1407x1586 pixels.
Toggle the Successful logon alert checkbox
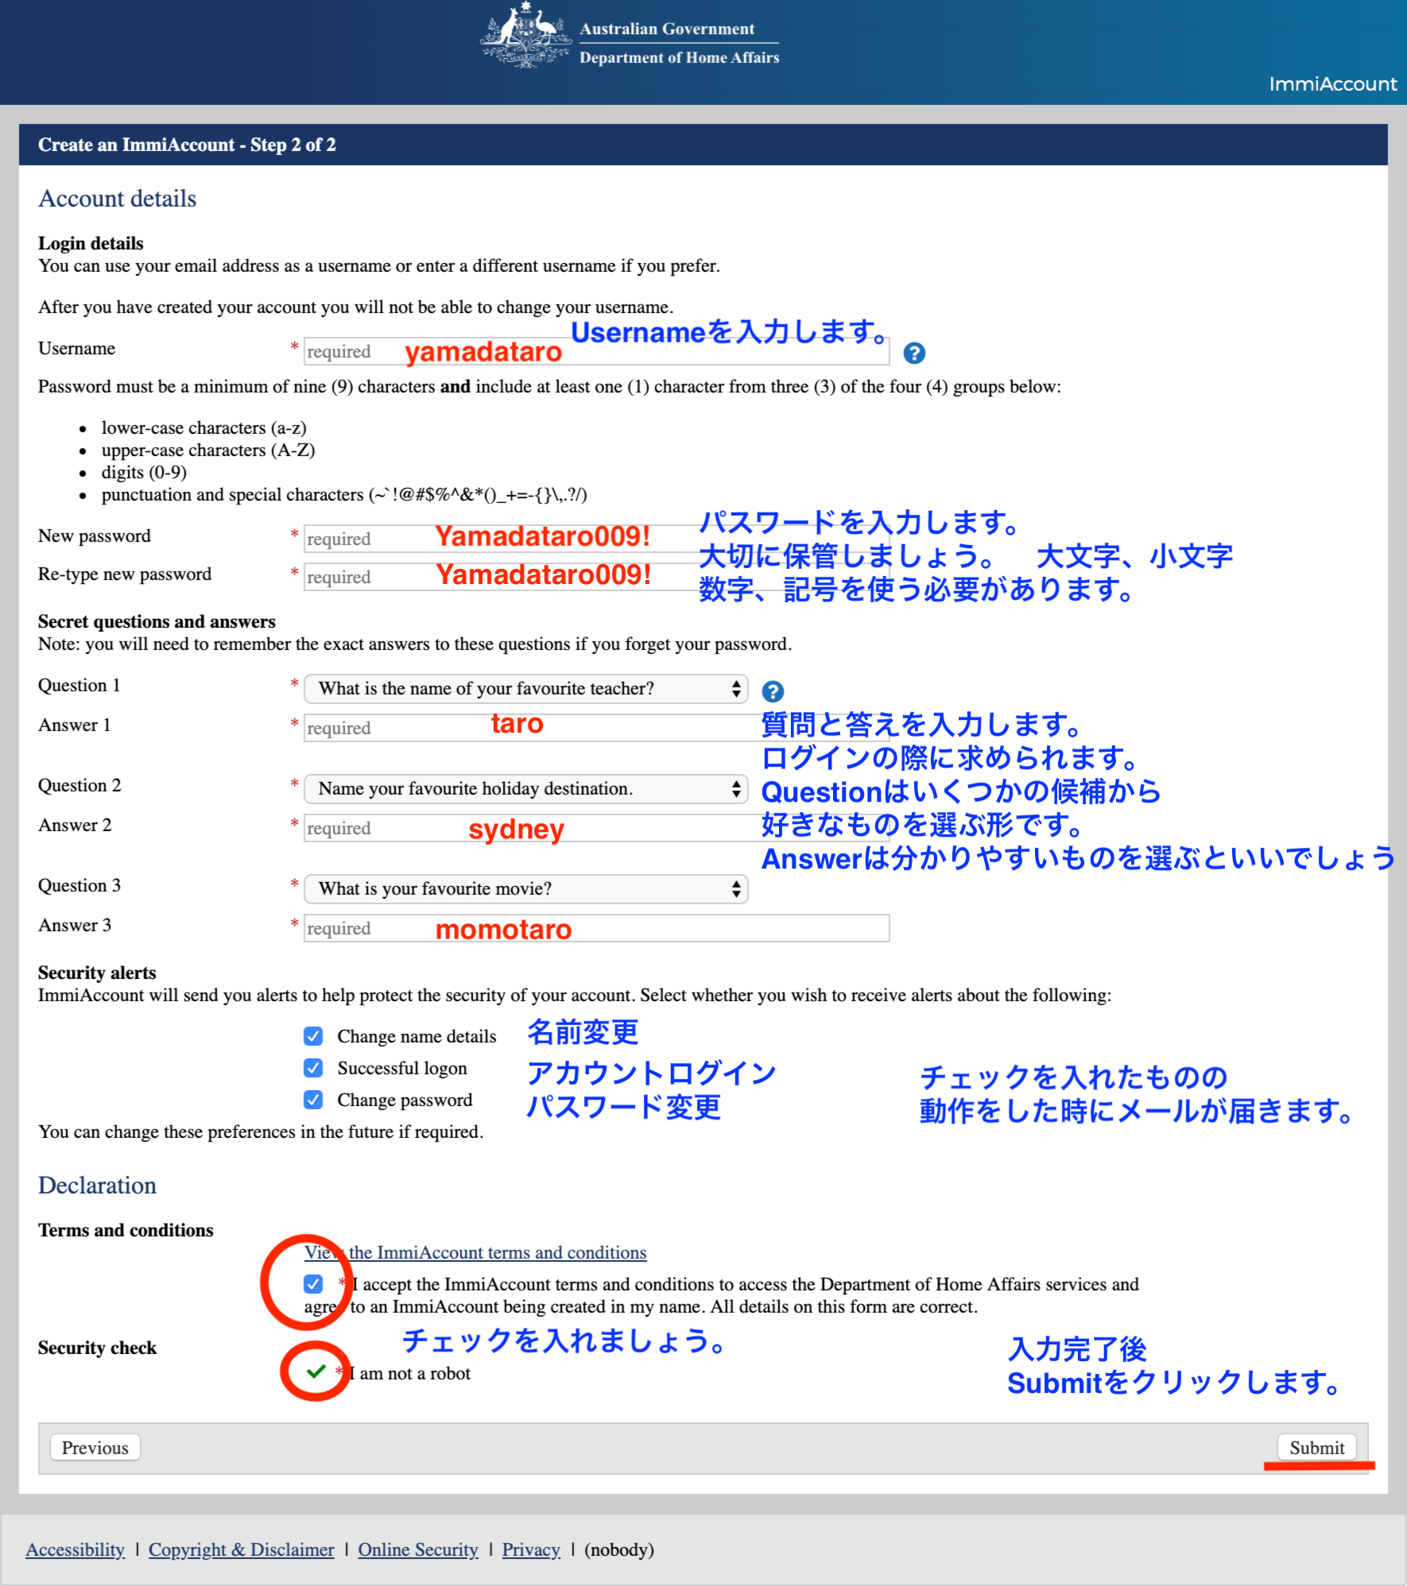click(313, 1068)
